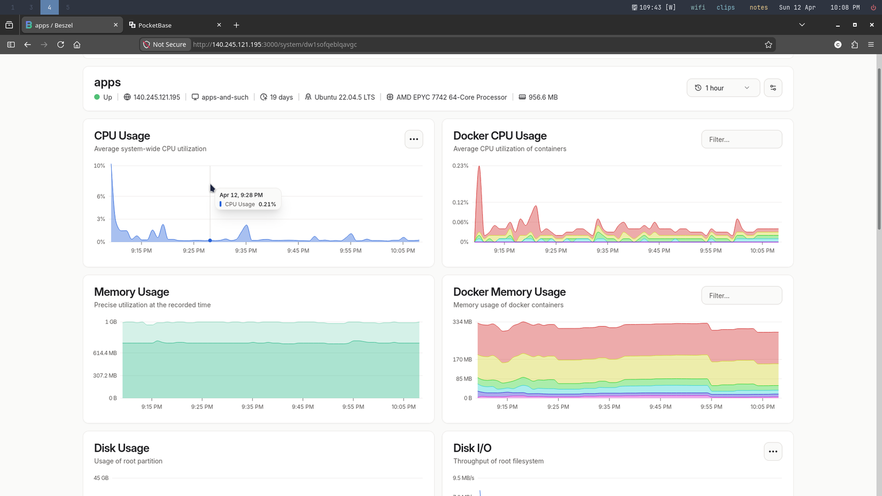Click the Sun 12 Apr date in top bar
Image resolution: width=882 pixels, height=496 pixels.
point(797,7)
